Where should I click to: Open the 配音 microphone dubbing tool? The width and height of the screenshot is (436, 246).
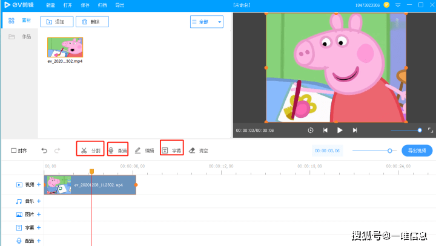click(117, 151)
